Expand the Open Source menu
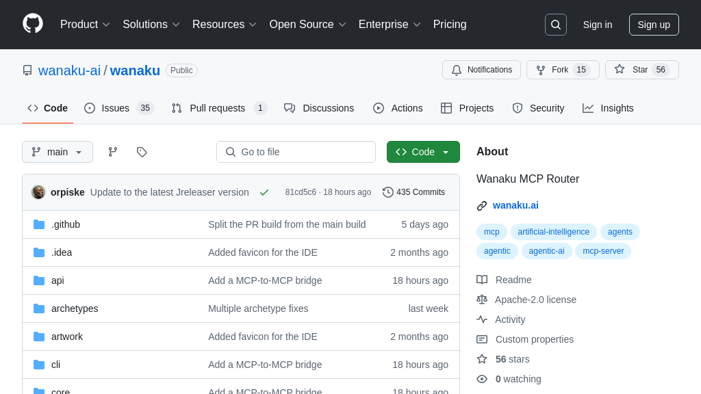 (x=307, y=25)
